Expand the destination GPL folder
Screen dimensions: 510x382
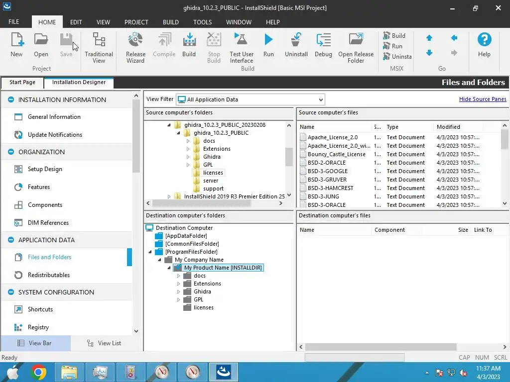(x=179, y=299)
